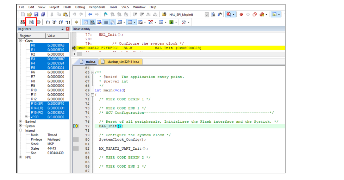Image resolution: width=344 pixels, height=180 pixels.
Task: Open the Debug menu
Action: point(80,7)
